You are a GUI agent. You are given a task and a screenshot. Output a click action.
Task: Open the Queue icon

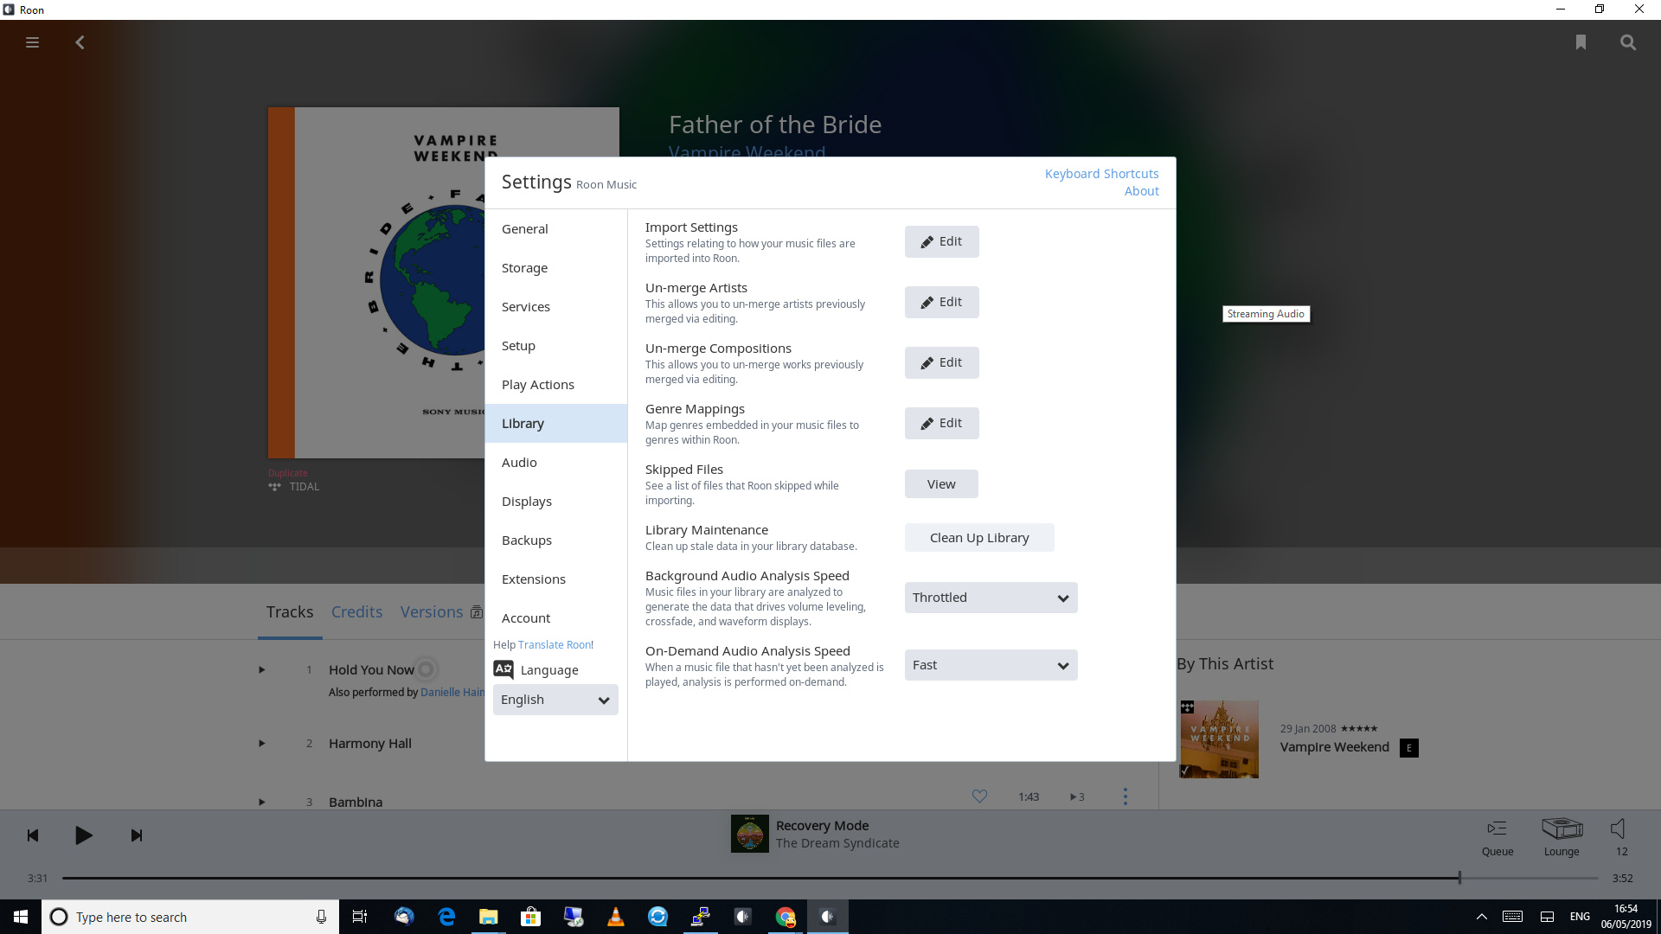click(x=1497, y=828)
